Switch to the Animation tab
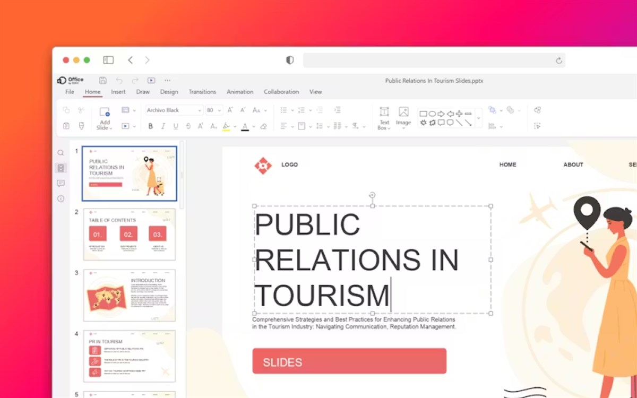 240,92
